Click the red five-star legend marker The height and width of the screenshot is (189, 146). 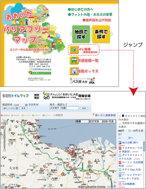click(x=2, y=115)
